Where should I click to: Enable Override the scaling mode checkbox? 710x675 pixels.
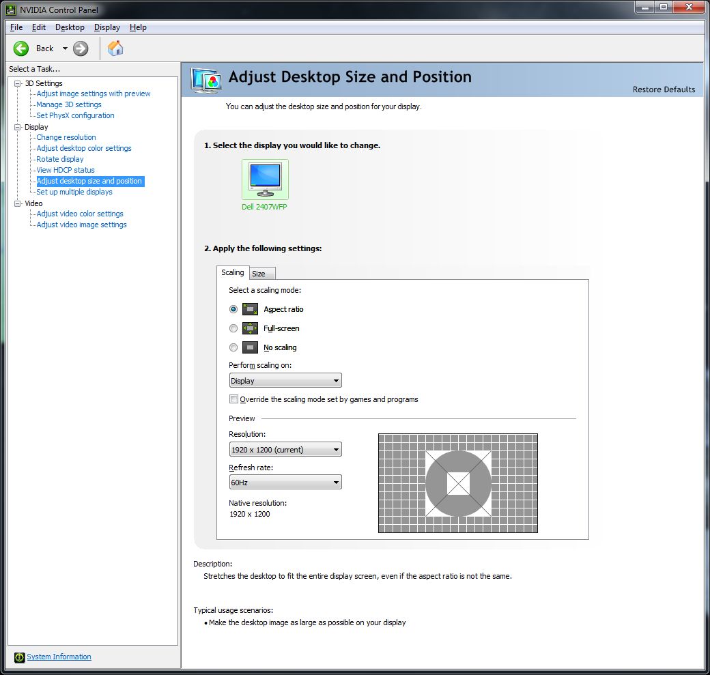[x=233, y=399]
